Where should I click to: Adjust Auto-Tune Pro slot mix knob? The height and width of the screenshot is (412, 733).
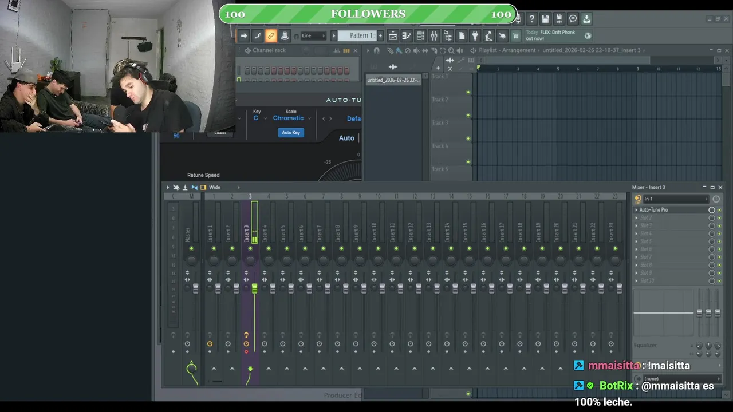point(712,210)
